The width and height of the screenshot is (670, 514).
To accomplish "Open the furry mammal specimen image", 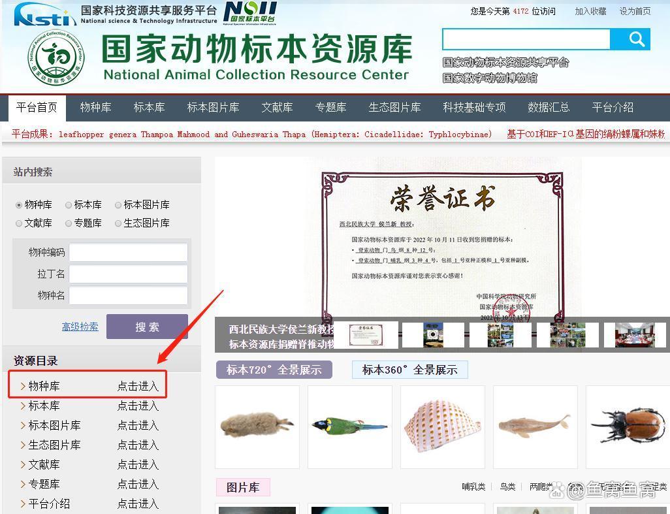I will (x=257, y=426).
